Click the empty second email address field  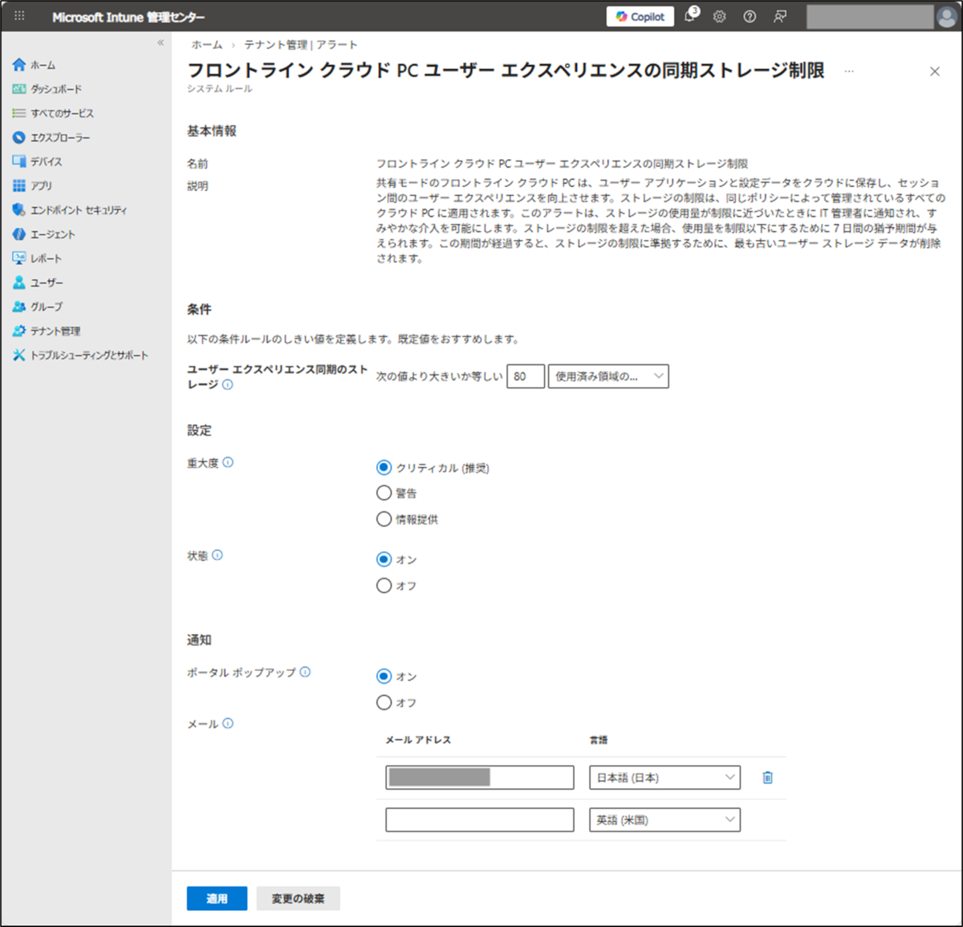click(480, 820)
